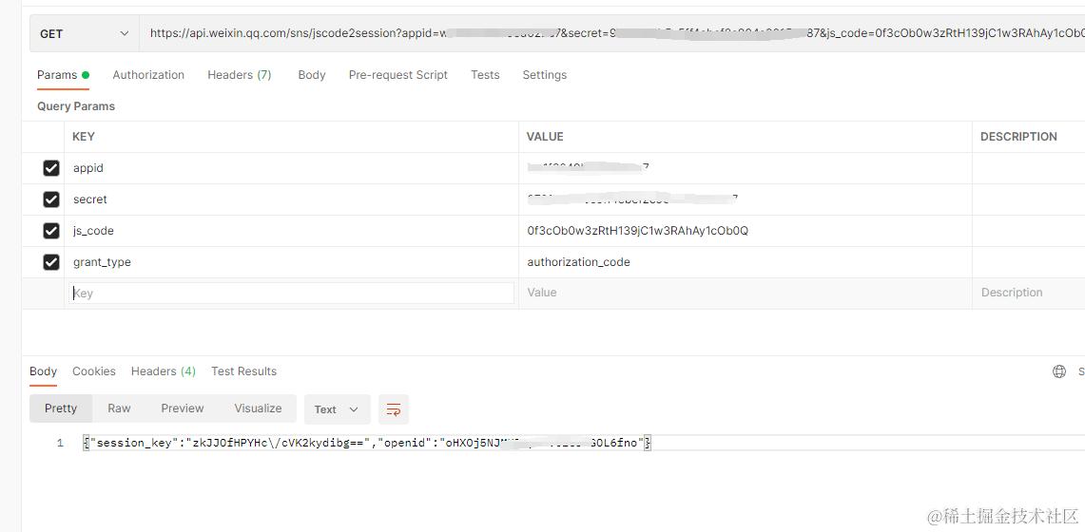Select the Pretty response view
The height and width of the screenshot is (532, 1085).
pyautogui.click(x=61, y=408)
